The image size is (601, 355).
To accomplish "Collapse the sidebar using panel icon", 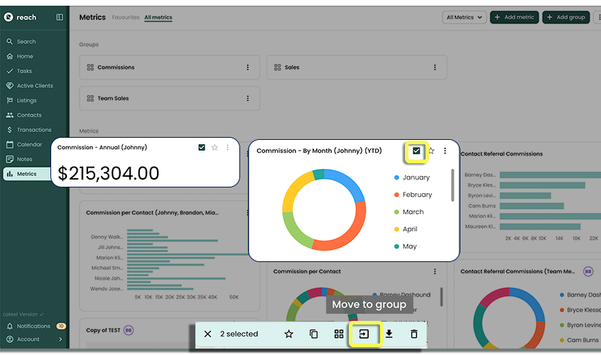I will point(59,17).
